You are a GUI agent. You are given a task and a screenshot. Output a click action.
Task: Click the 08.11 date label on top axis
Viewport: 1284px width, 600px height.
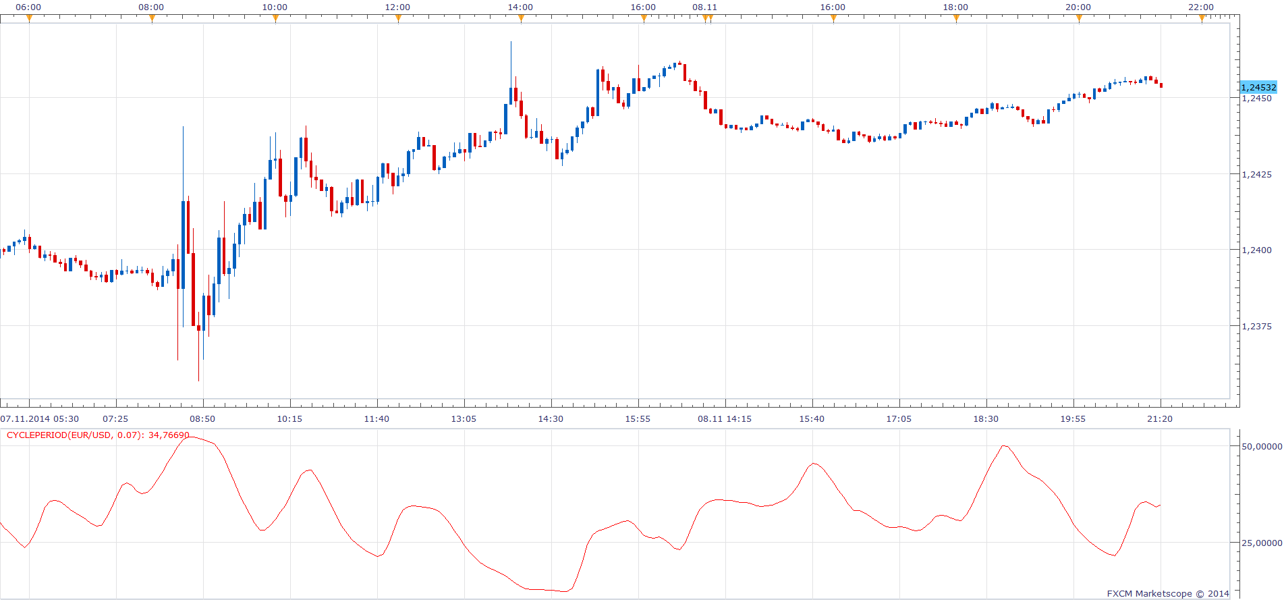click(x=704, y=7)
